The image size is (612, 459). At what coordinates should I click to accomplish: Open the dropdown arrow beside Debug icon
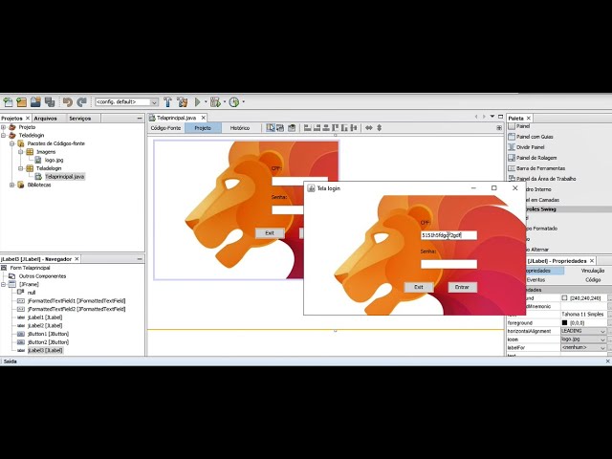pos(225,102)
